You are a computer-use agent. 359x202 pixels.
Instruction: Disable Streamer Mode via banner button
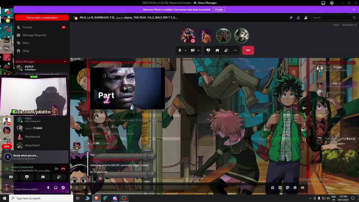tap(219, 10)
